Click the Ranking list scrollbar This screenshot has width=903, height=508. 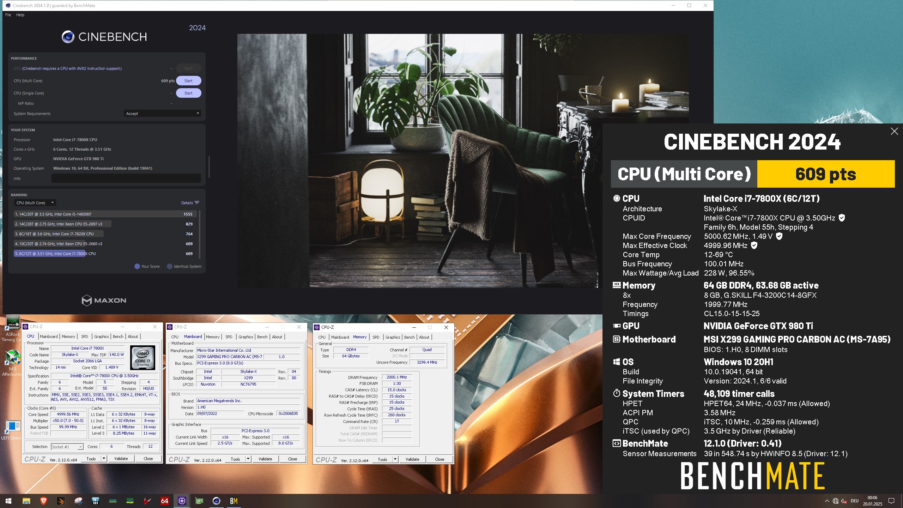point(200,234)
